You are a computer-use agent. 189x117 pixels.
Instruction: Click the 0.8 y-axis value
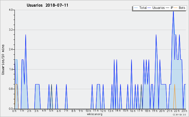(x=11, y=89)
